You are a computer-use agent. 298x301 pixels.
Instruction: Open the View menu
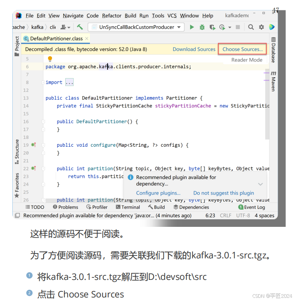click(x=54, y=16)
